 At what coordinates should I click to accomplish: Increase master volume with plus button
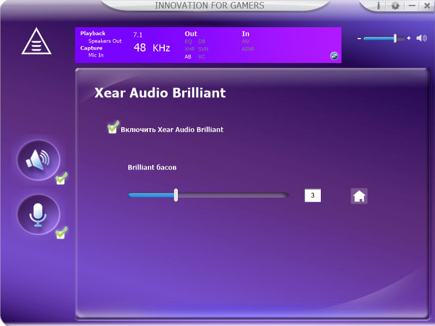point(409,38)
